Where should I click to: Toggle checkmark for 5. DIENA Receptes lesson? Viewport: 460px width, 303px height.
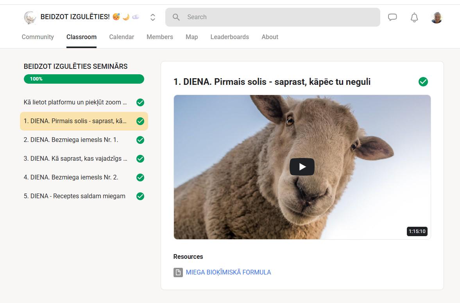click(140, 196)
